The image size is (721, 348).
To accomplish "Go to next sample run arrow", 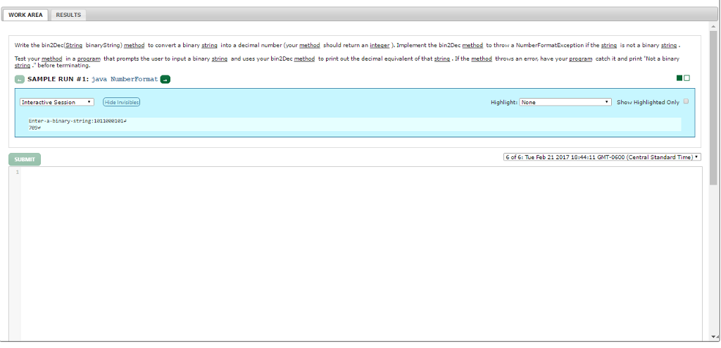I will [165, 80].
